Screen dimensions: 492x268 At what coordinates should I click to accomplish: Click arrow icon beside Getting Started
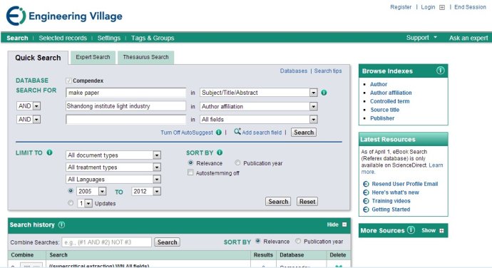pyautogui.click(x=366, y=210)
